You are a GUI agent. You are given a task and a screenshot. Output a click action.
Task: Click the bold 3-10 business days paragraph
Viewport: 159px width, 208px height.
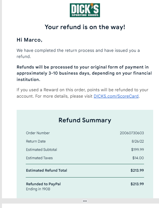(x=84, y=73)
